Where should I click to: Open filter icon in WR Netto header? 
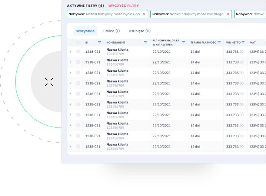243,43
